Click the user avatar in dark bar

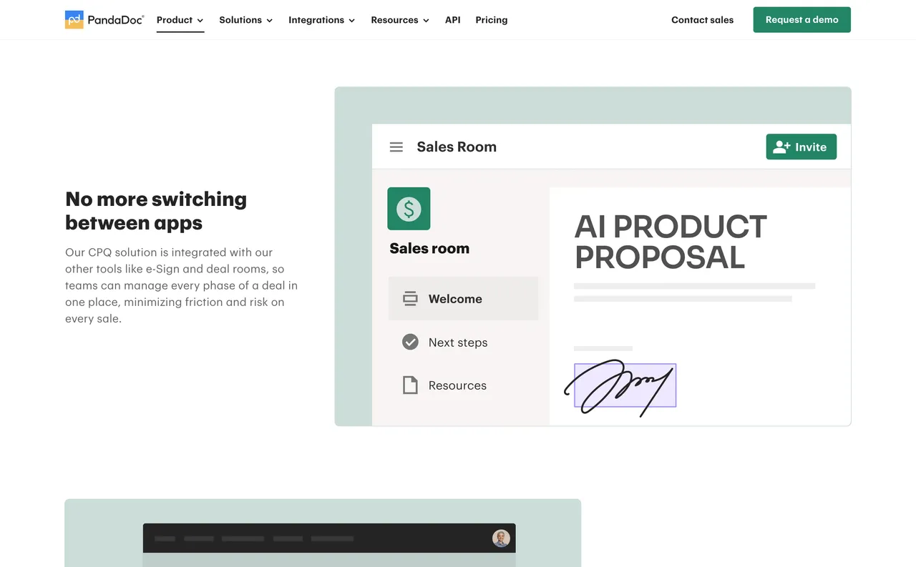(x=501, y=538)
